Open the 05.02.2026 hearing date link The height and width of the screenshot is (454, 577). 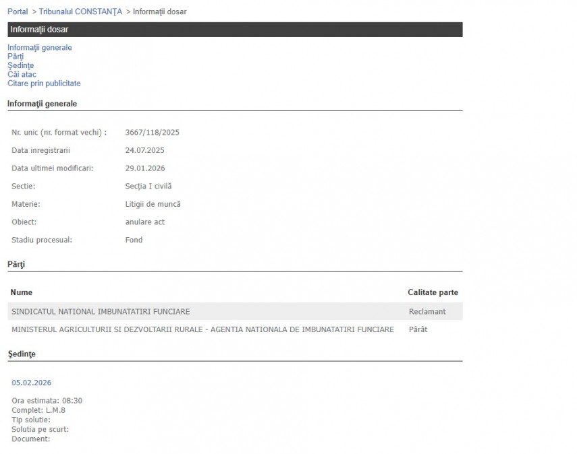pos(31,383)
